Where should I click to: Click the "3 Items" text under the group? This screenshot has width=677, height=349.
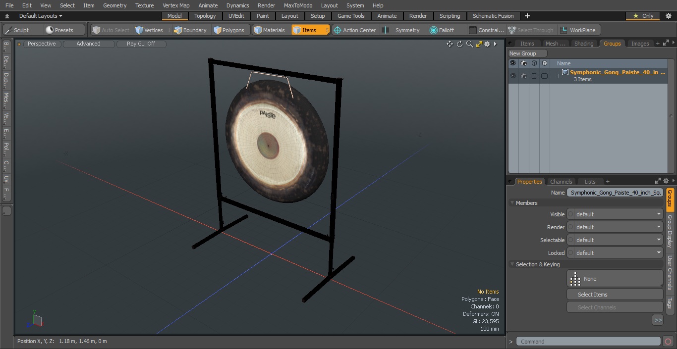point(582,79)
